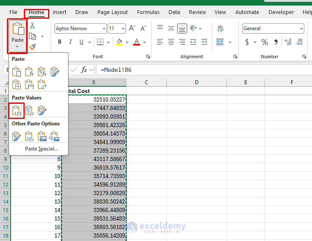Image resolution: width=312 pixels, height=241 pixels.
Task: Toggle Bold formatting
Action: 60,42
